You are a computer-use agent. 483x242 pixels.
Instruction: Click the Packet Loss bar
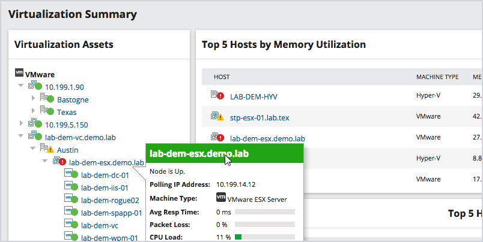[x=265, y=225]
